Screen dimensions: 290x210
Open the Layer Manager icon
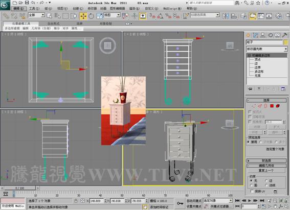pos(244,16)
